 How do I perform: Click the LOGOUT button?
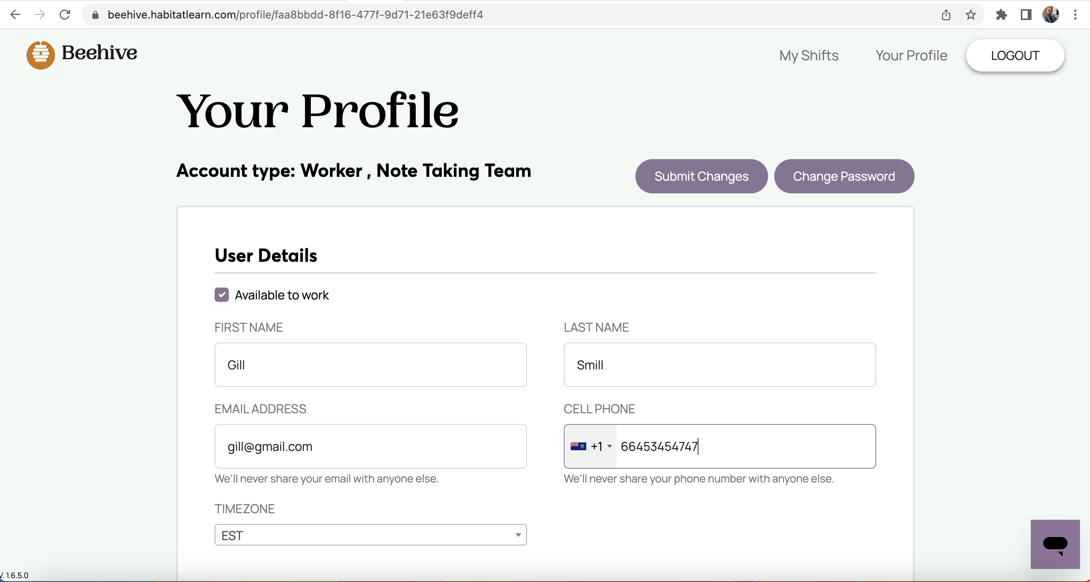tap(1015, 55)
